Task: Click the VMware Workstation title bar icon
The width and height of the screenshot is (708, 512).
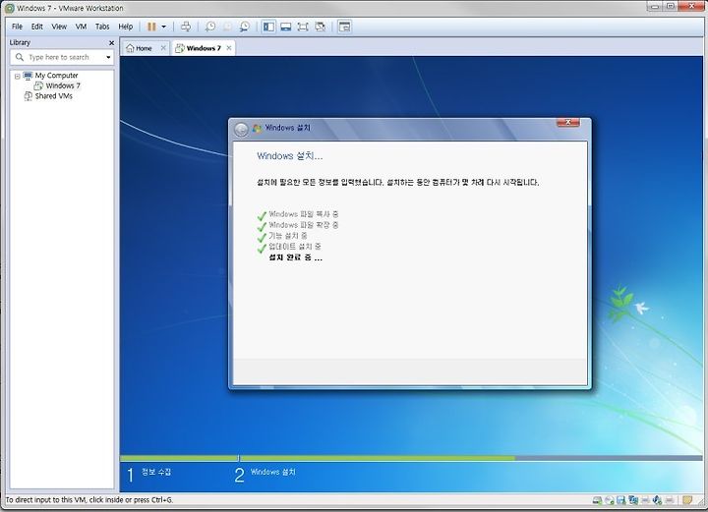Action: pyautogui.click(x=10, y=8)
